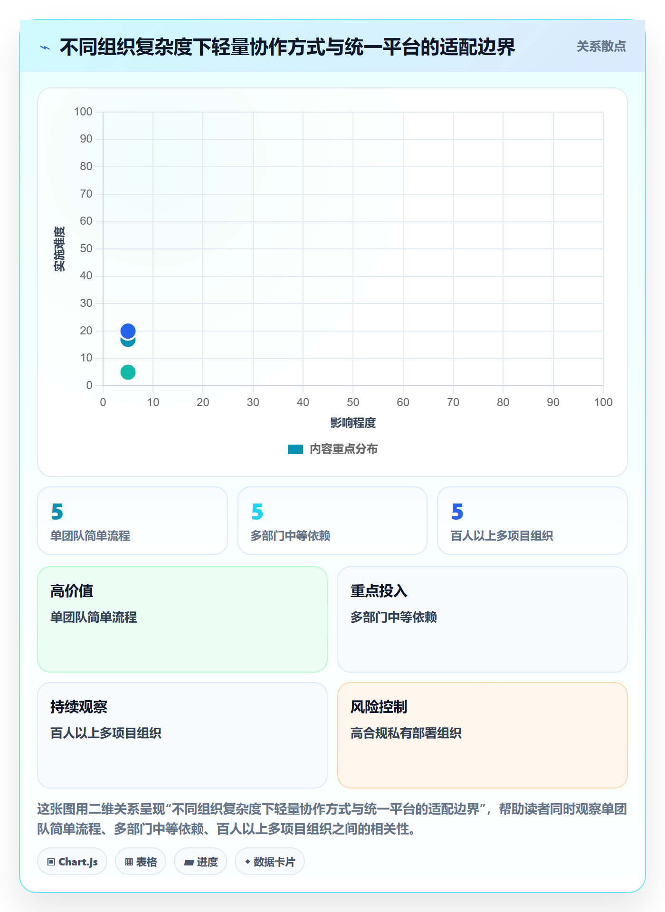Click the x-axis tick label 50

tap(353, 402)
